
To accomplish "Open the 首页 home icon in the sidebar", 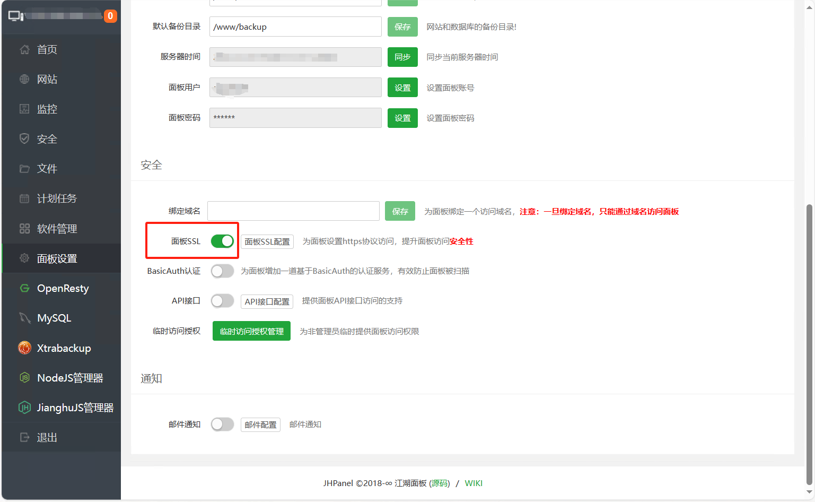I will (24, 49).
